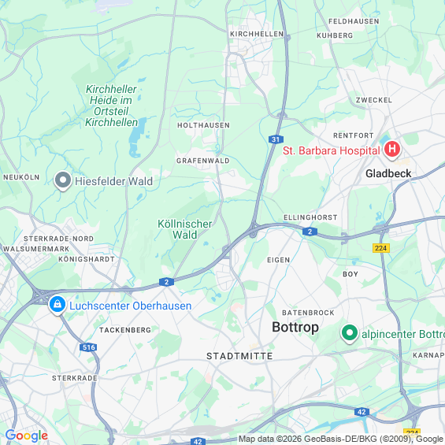Open the Luchscenter Oberhausen shopping pin
Image resolution: width=445 pixels, height=445 pixels.
pos(57,305)
